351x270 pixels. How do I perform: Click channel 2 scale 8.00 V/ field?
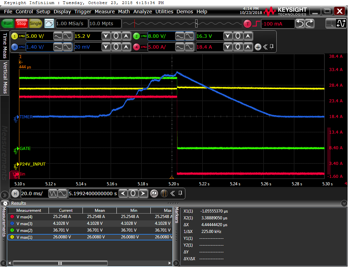(x=161, y=36)
